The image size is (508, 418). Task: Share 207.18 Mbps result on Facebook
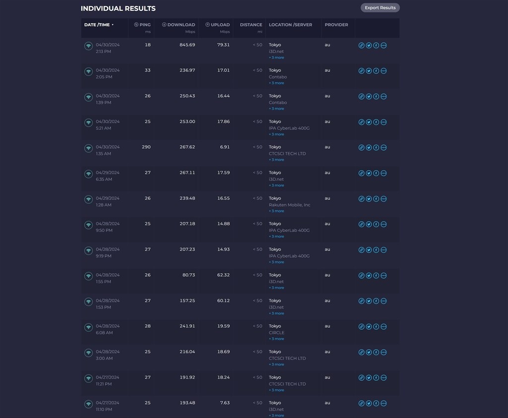point(376,225)
